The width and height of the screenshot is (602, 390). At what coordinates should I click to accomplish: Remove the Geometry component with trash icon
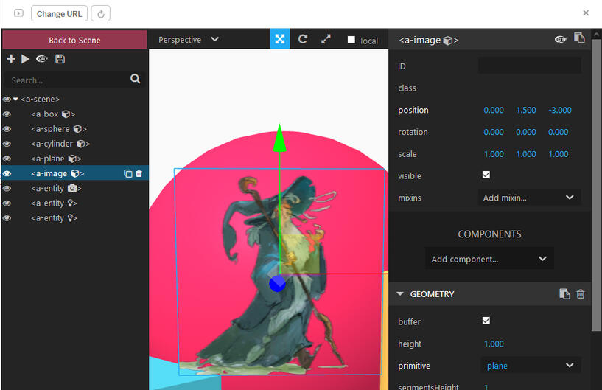[581, 294]
